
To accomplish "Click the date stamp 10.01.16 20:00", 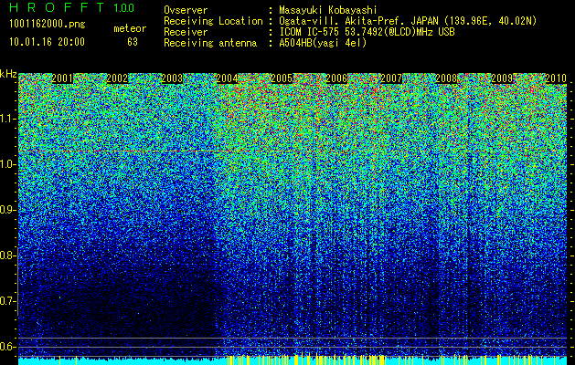I will 47,42.
